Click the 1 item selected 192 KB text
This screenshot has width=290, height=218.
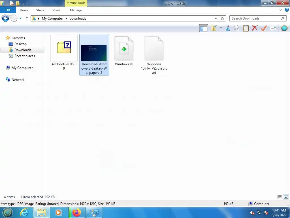tap(38, 197)
